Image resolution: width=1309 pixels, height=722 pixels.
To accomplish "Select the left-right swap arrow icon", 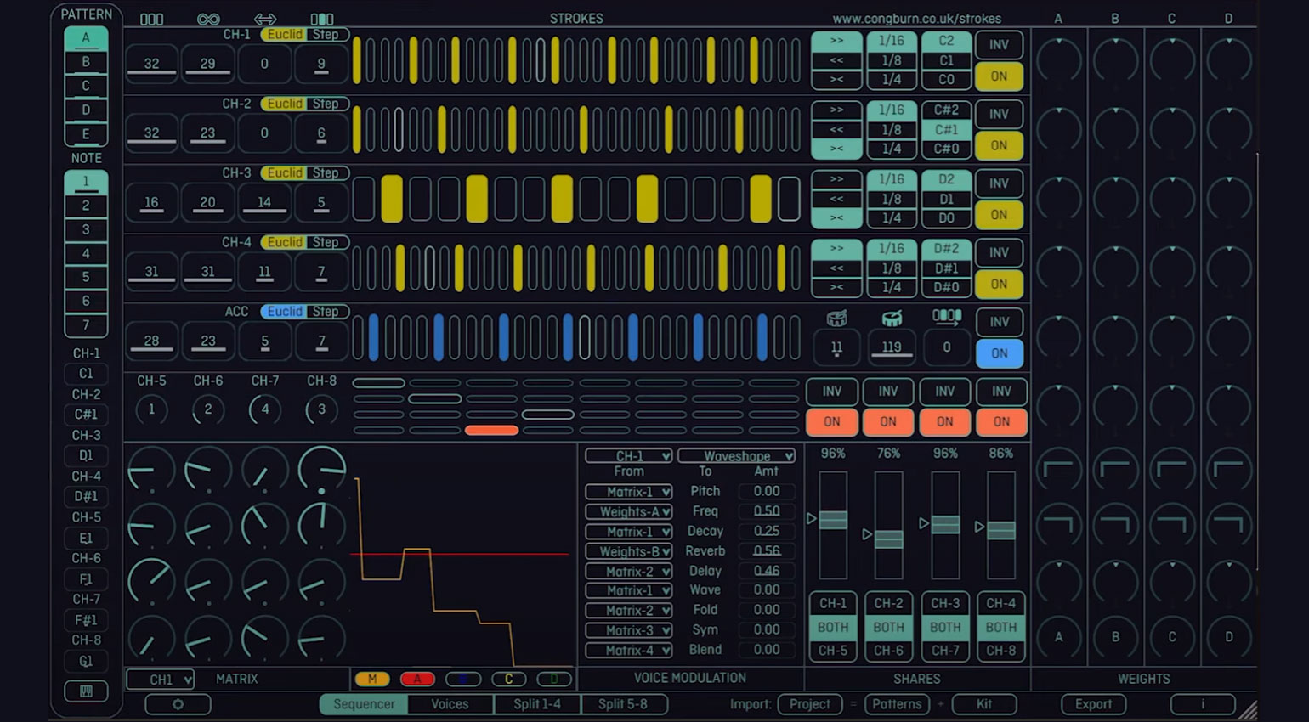I will pos(263,17).
